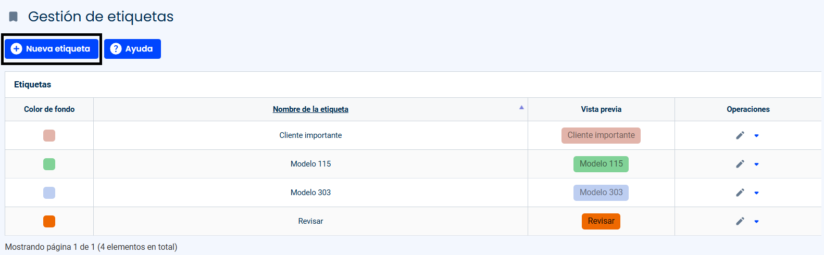Expand the Revisar row operations arrow
This screenshot has height=255, width=824.
pyautogui.click(x=757, y=222)
